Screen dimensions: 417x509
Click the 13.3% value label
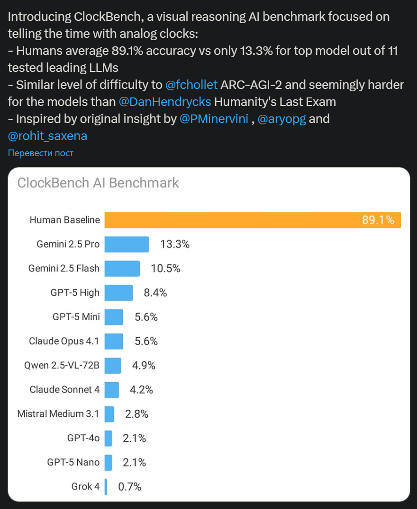click(175, 244)
